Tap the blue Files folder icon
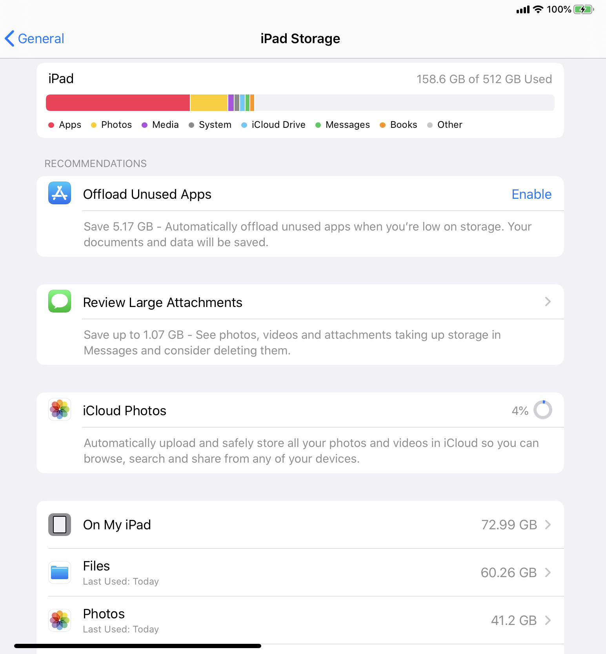 tap(60, 572)
